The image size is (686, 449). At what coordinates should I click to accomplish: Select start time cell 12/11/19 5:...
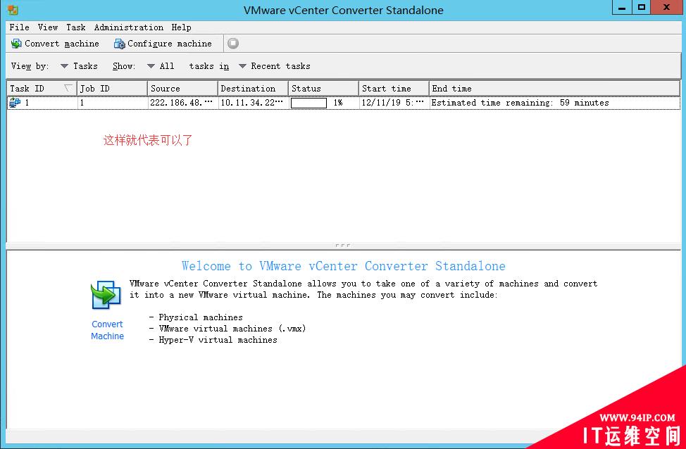coord(393,103)
